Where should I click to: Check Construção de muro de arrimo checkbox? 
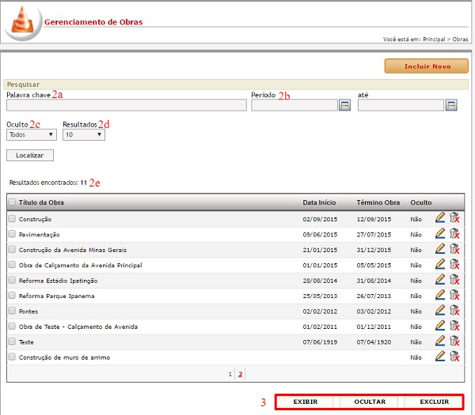point(12,357)
